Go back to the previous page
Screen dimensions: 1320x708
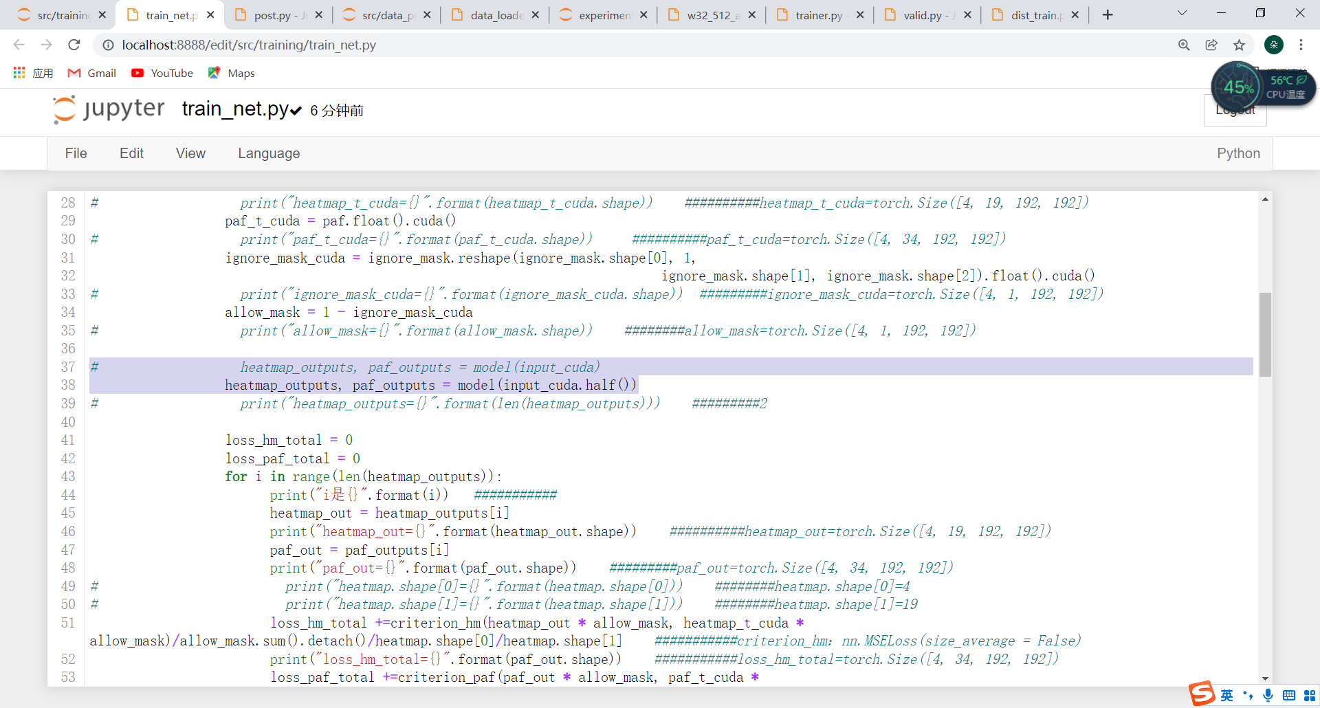pyautogui.click(x=19, y=45)
